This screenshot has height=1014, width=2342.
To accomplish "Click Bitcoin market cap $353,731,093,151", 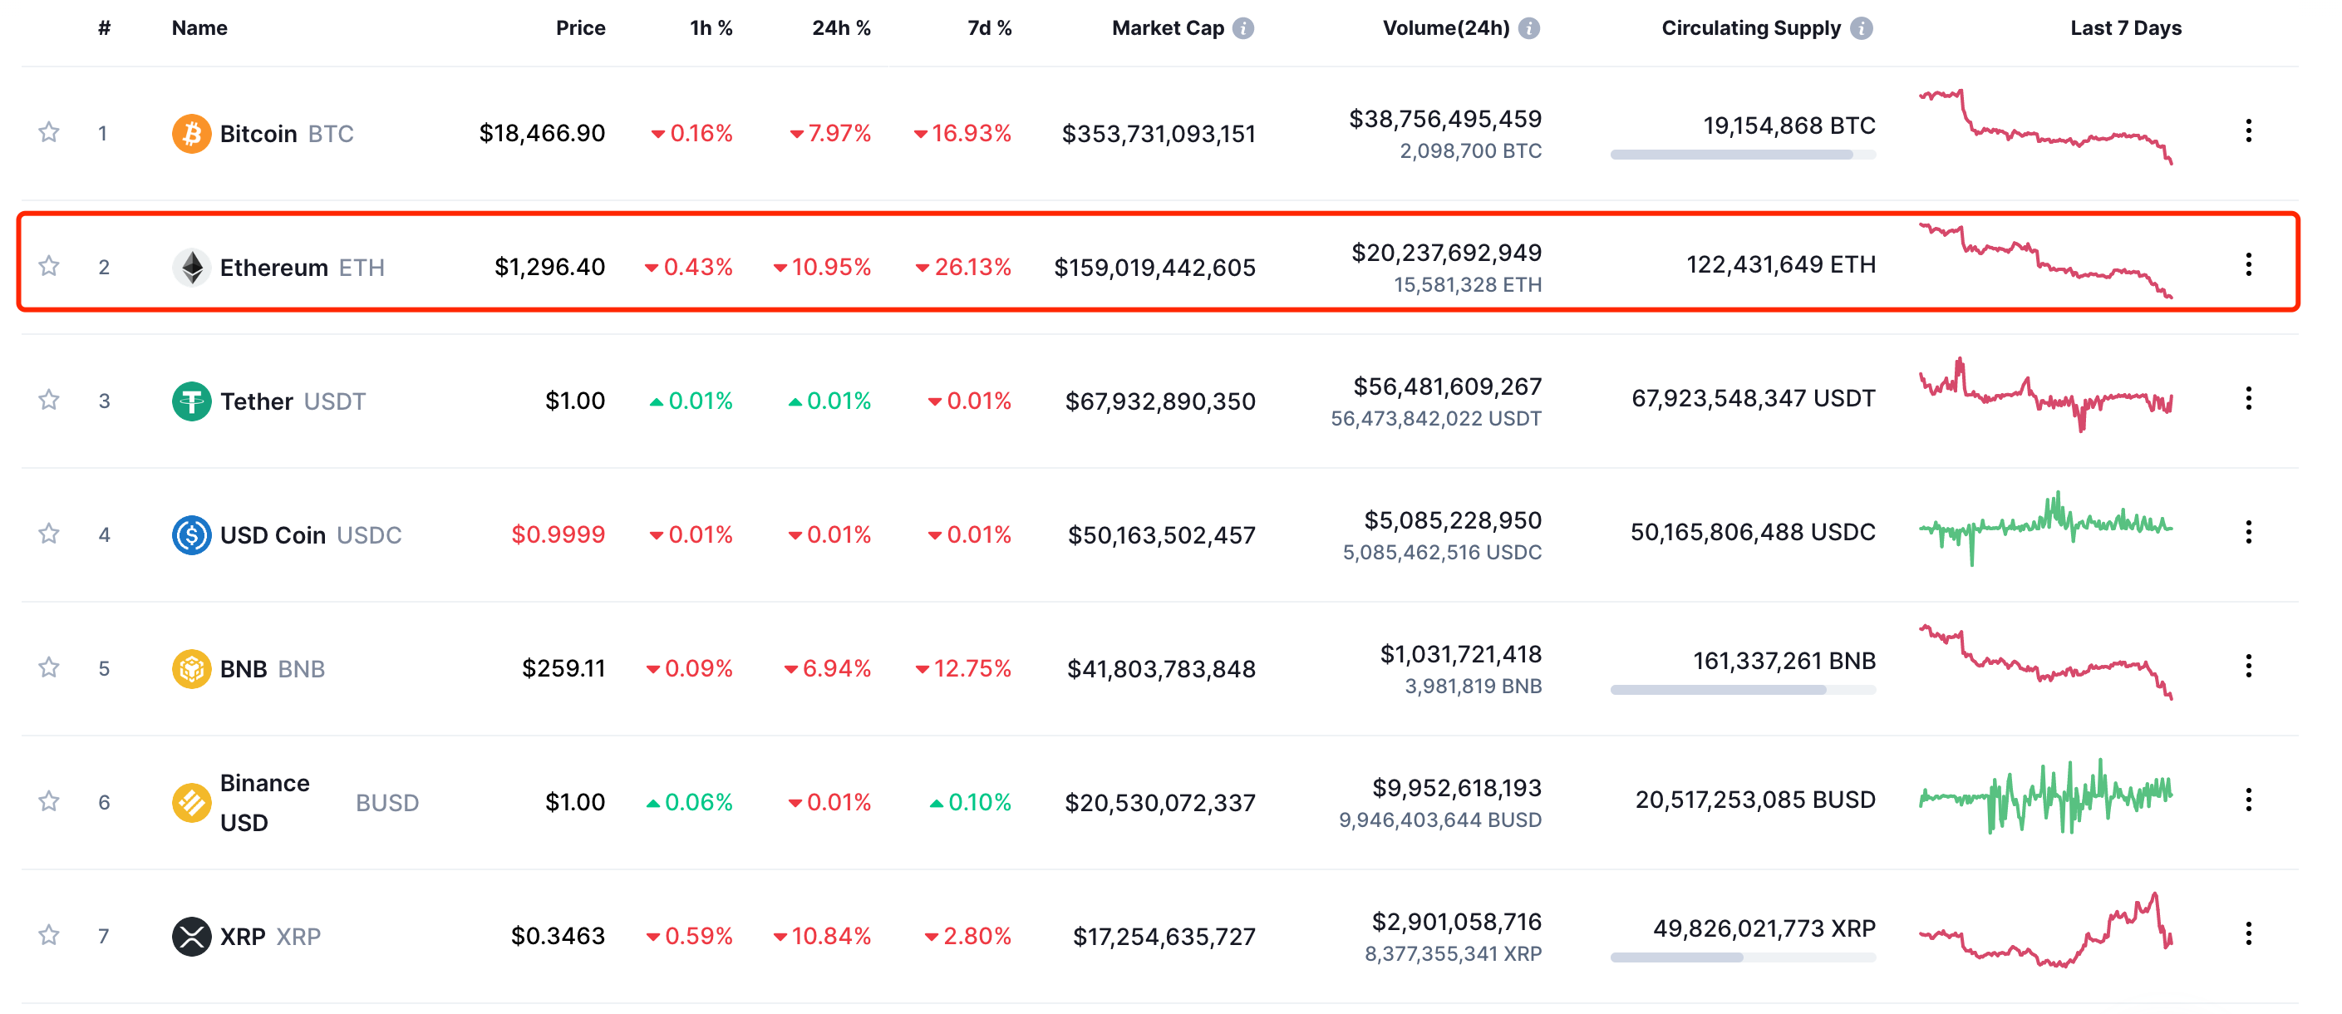I will 1159,134.
